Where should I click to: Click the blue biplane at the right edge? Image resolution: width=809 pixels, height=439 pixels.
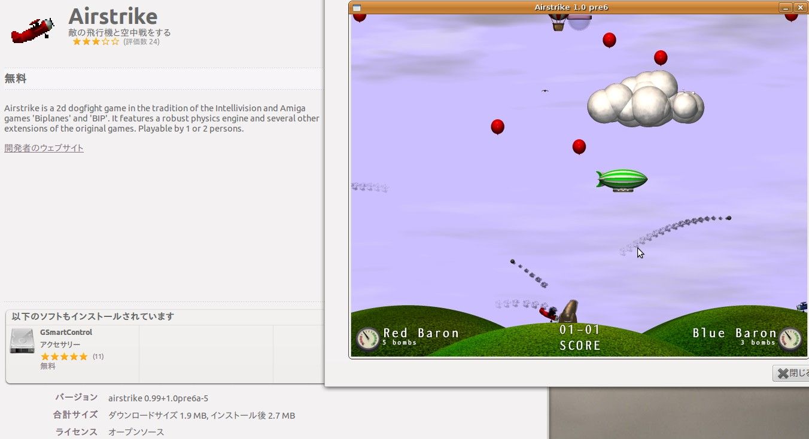(802, 307)
